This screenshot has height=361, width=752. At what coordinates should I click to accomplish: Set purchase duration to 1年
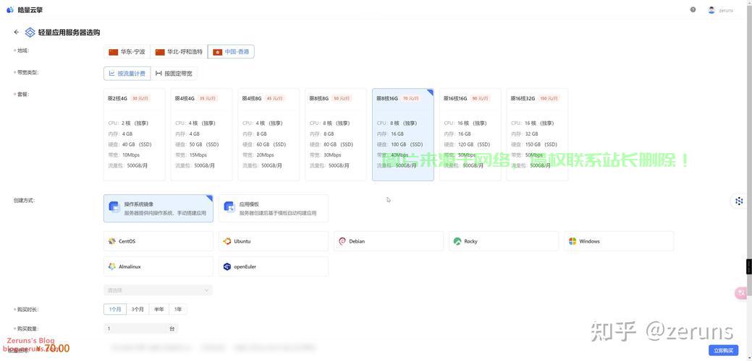[x=178, y=309]
